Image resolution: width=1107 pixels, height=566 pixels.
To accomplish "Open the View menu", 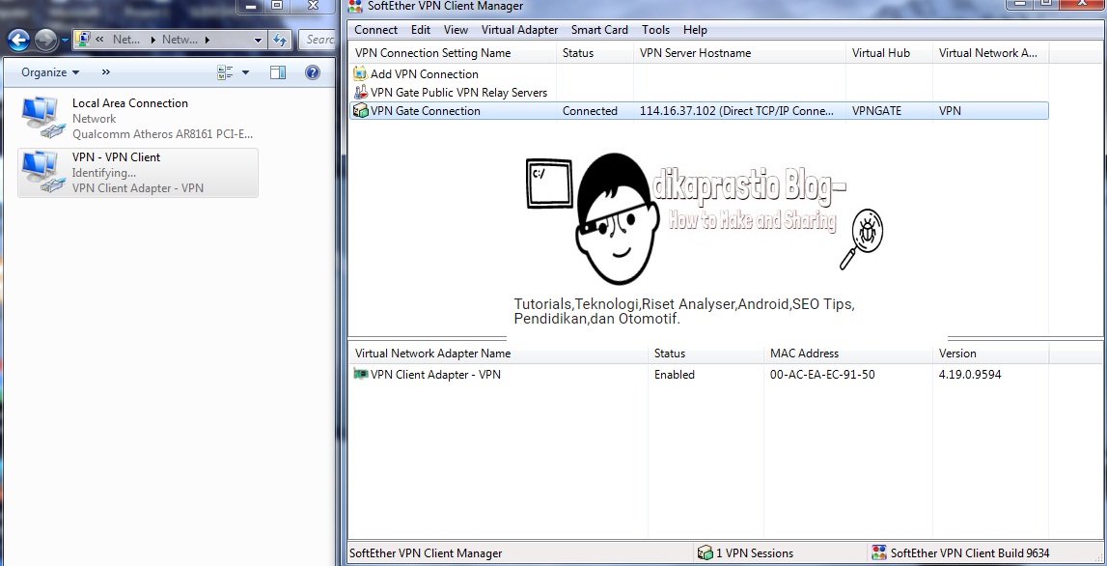I will tap(456, 30).
